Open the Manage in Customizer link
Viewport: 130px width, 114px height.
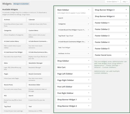21,4
